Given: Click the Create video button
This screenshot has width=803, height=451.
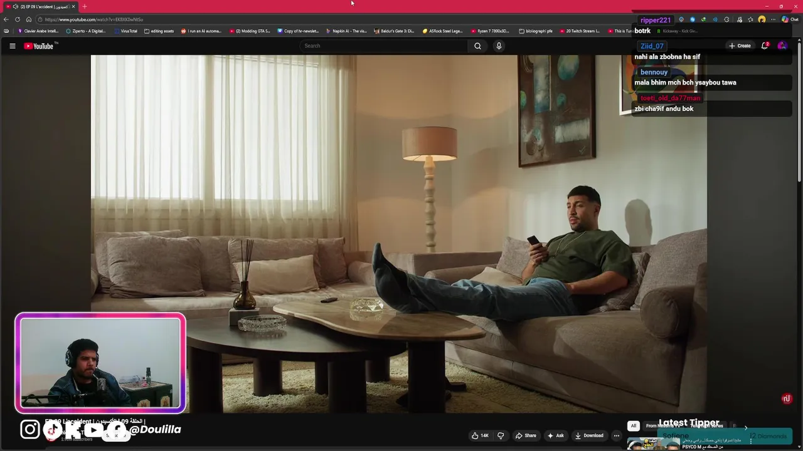Looking at the screenshot, I should (x=740, y=46).
